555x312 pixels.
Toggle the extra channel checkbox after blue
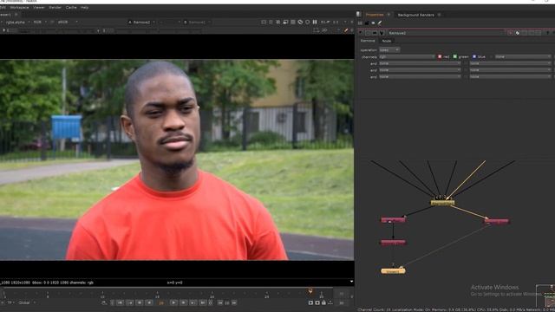tap(491, 56)
